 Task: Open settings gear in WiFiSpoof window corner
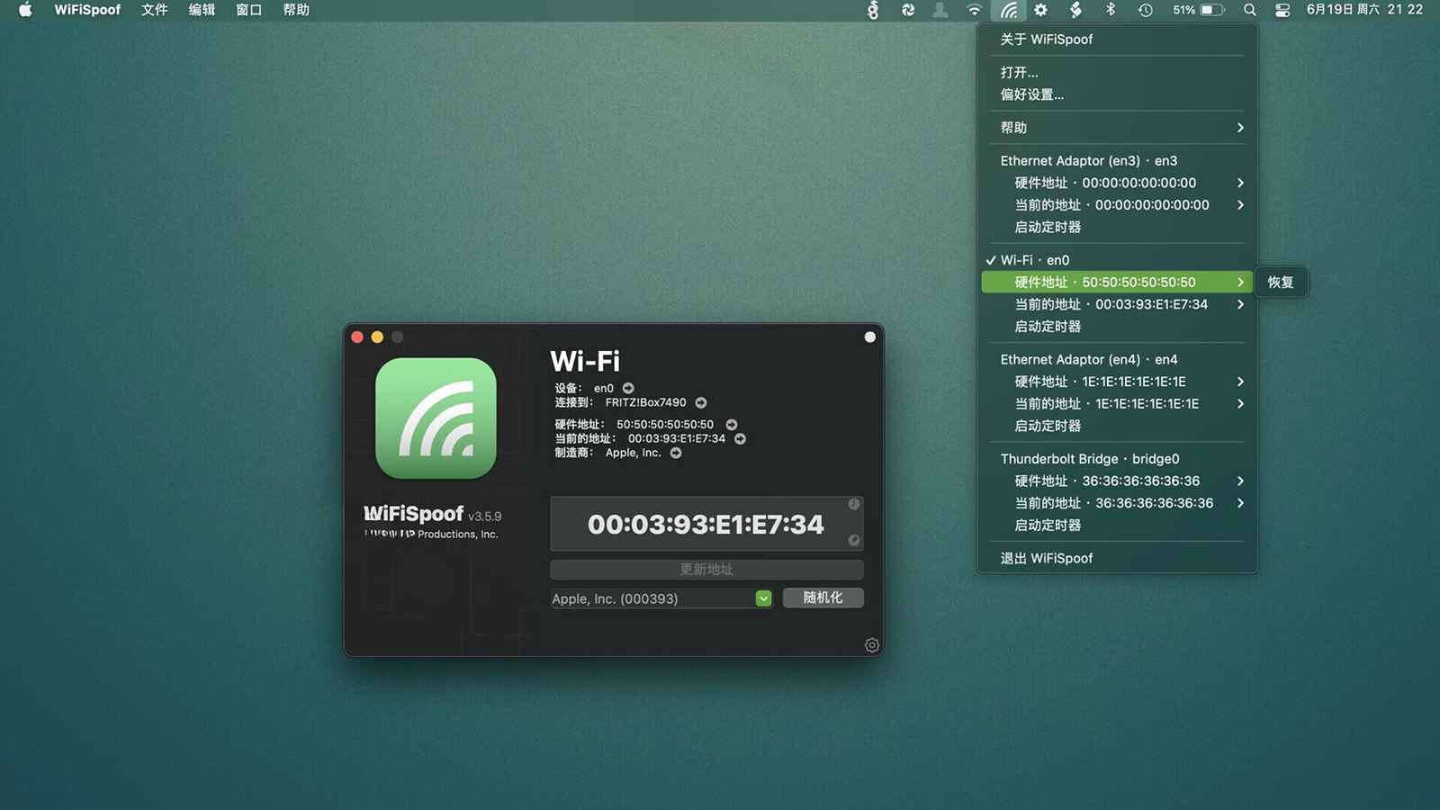(872, 645)
